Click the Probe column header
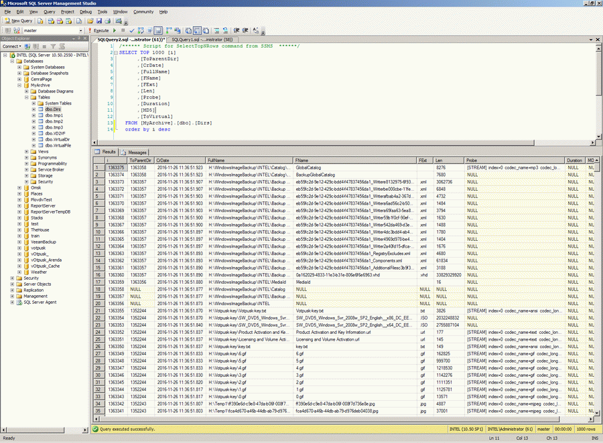The width and height of the screenshot is (603, 443). click(x=514, y=160)
